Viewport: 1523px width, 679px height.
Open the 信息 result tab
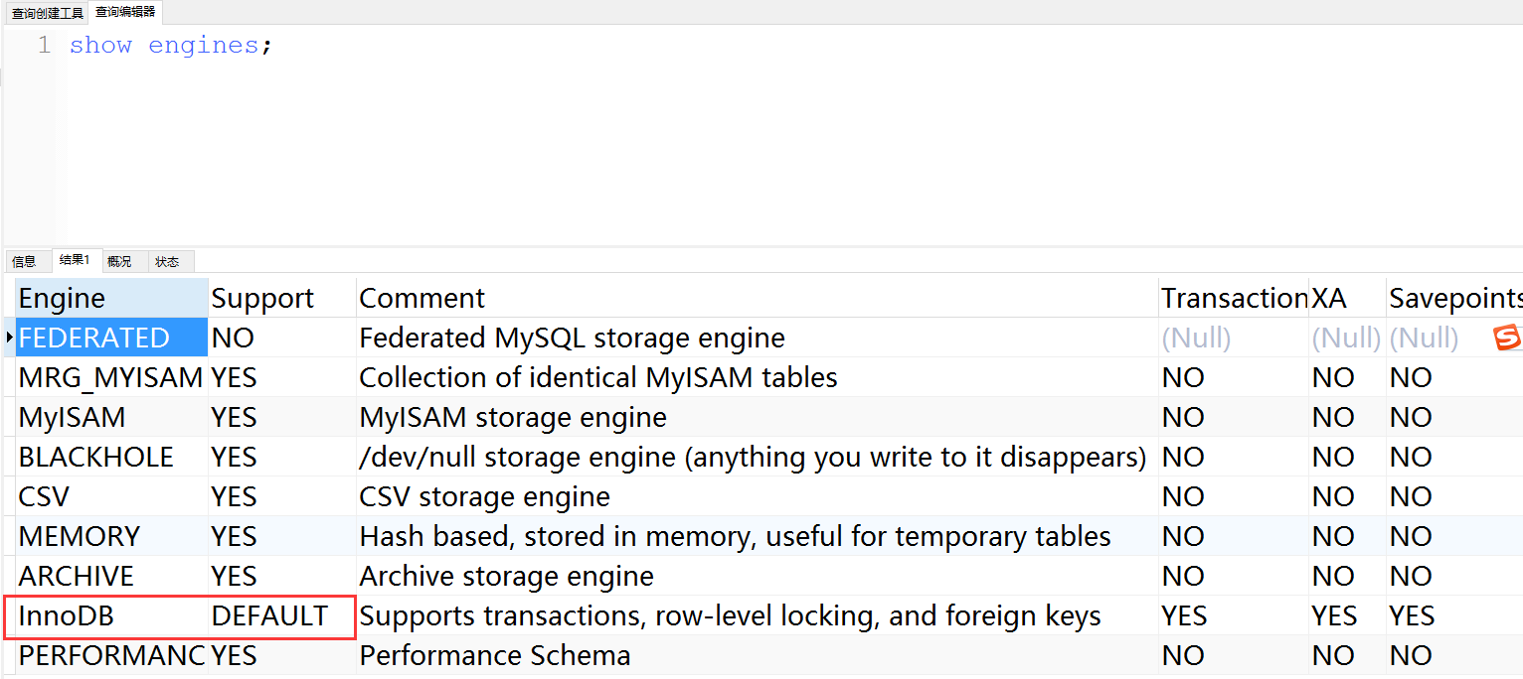coord(25,261)
